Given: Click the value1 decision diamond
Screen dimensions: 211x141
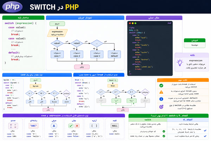Looking at the screenshot, I should pos(57,43).
